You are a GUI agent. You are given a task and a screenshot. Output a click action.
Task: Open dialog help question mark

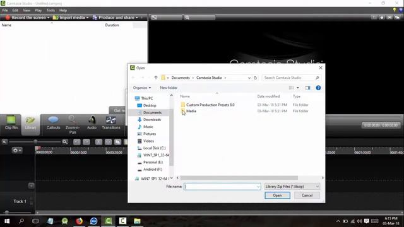pos(318,88)
